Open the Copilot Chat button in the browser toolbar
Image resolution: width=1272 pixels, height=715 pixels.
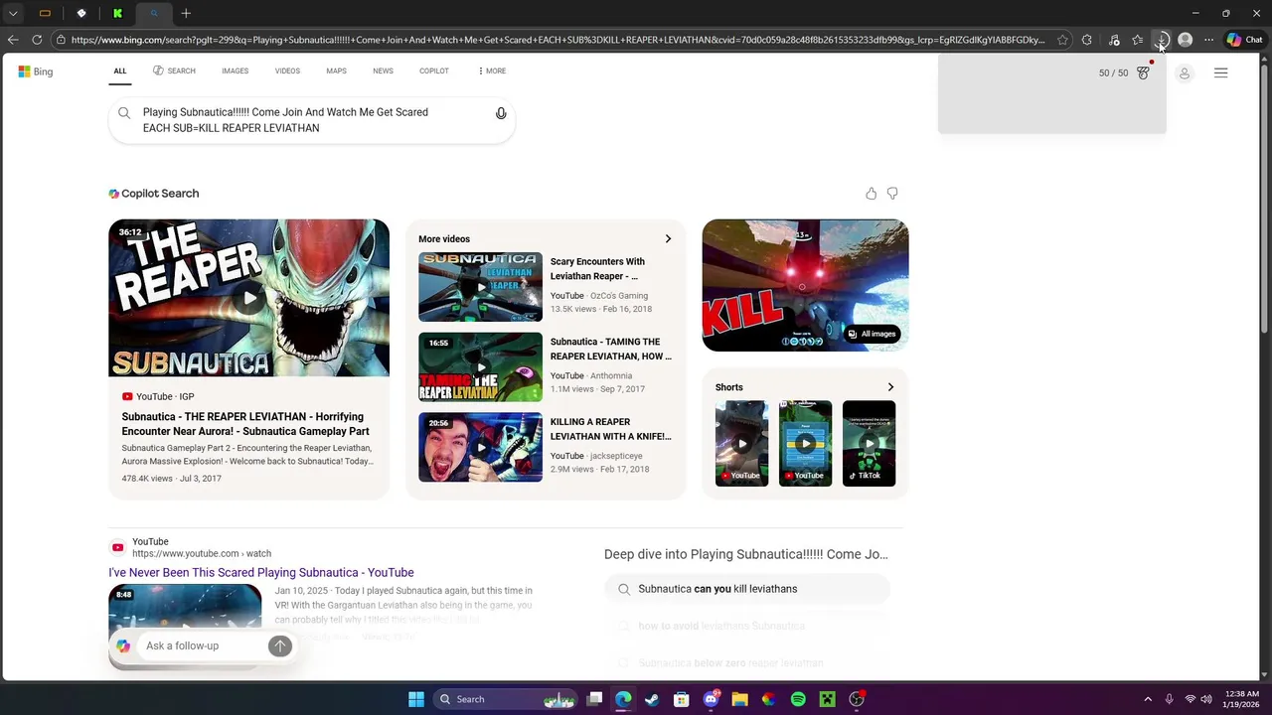(x=1244, y=40)
